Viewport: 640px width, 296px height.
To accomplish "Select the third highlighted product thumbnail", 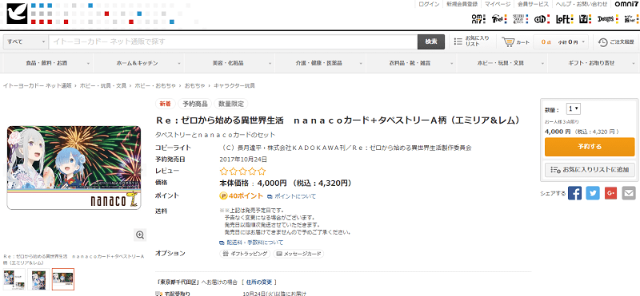I will click(x=63, y=279).
